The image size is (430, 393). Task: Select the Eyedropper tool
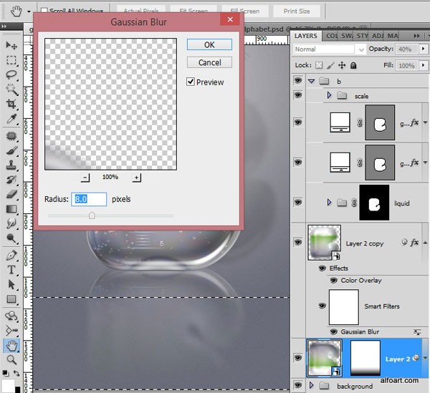[x=11, y=119]
